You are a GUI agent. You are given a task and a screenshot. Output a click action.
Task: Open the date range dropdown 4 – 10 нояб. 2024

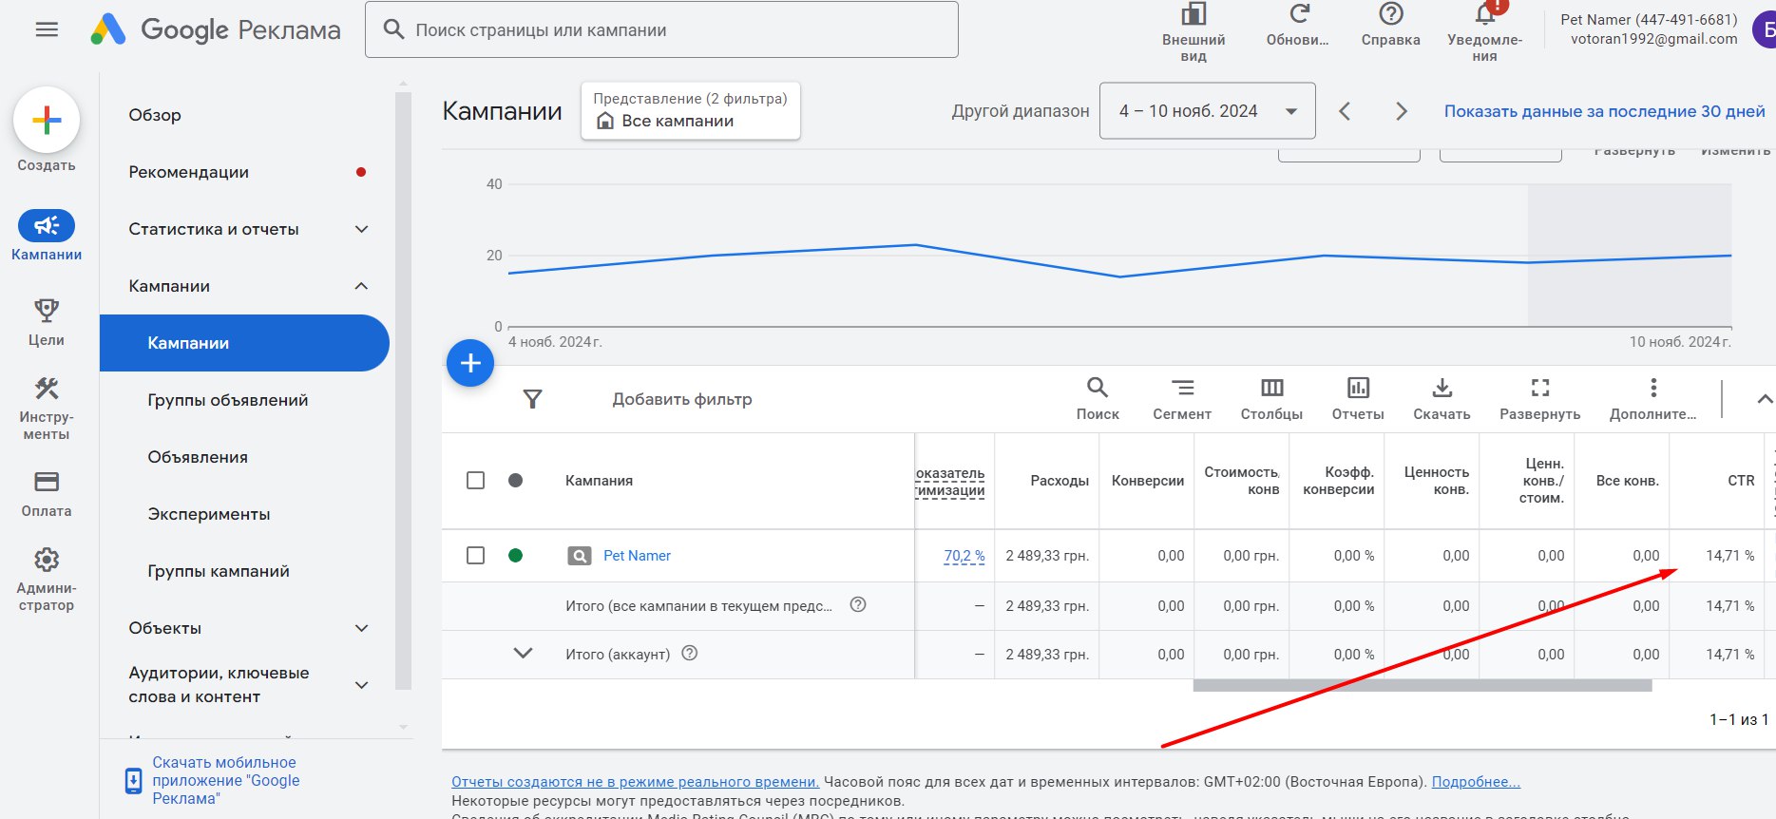pyautogui.click(x=1208, y=111)
